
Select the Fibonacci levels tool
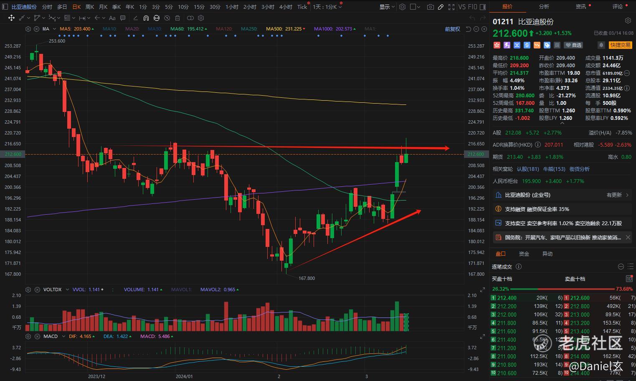coord(67,18)
